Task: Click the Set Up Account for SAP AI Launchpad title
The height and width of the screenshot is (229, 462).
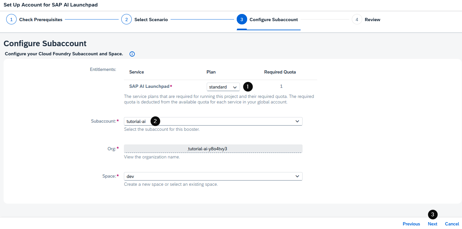Action: pyautogui.click(x=51, y=5)
